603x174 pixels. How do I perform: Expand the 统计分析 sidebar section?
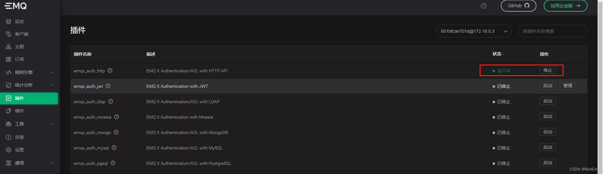(x=30, y=85)
